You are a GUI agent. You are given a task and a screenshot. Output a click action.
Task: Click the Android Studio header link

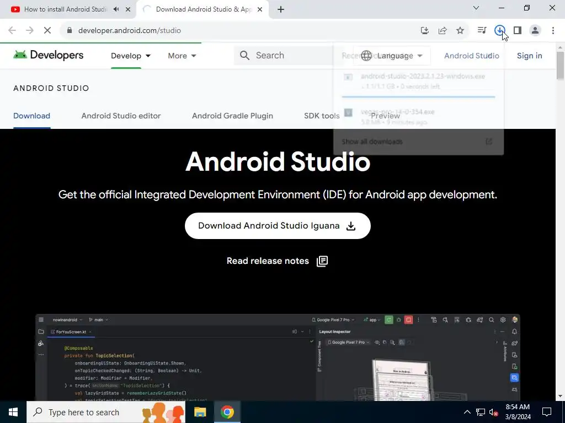471,56
